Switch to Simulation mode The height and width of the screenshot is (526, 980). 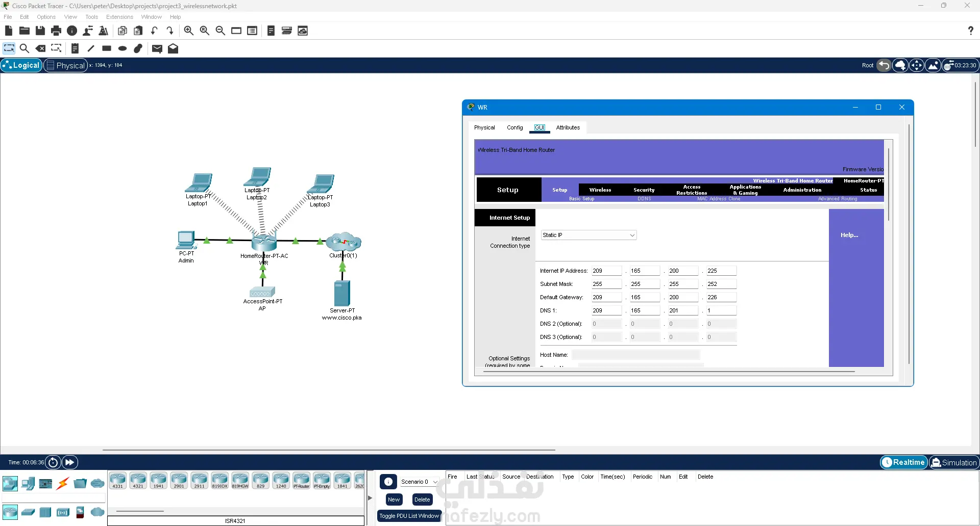point(954,462)
